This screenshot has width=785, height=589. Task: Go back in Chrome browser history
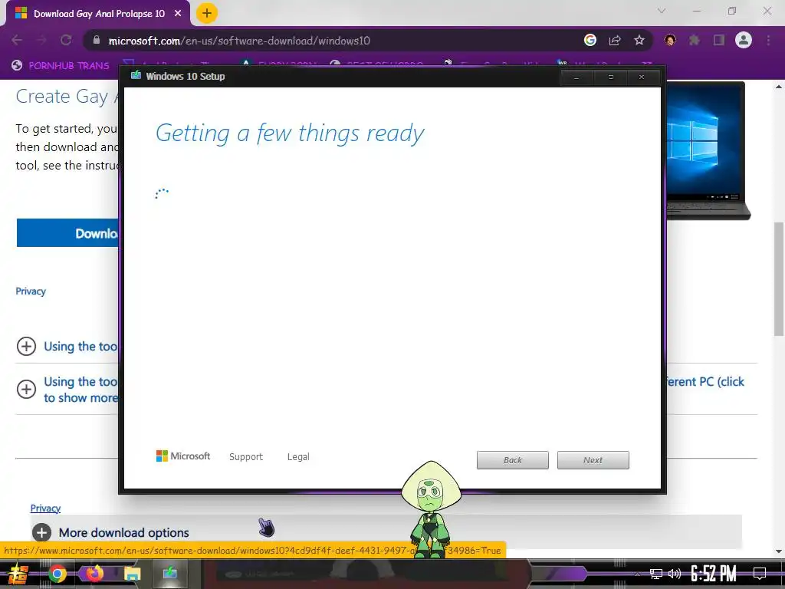(x=17, y=40)
